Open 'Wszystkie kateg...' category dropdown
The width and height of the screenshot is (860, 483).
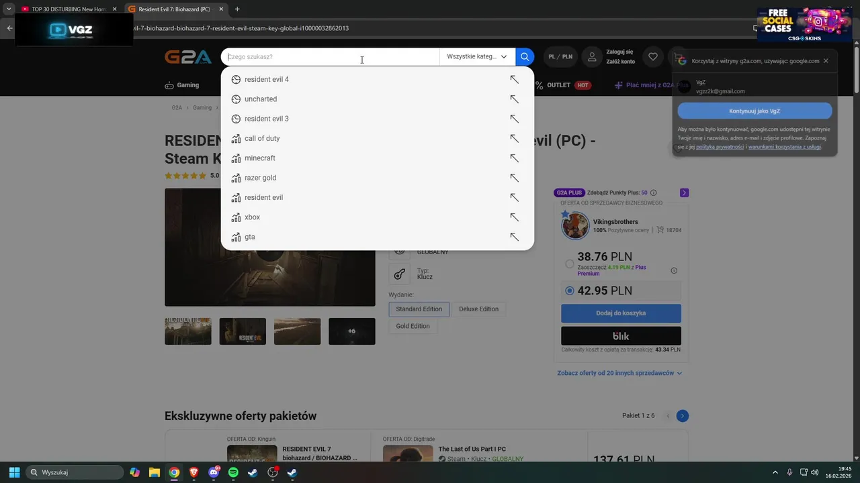(477, 57)
